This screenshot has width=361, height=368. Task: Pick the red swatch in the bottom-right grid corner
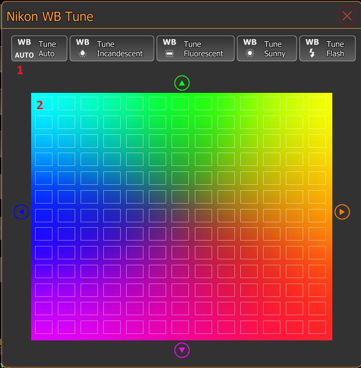coord(317,327)
